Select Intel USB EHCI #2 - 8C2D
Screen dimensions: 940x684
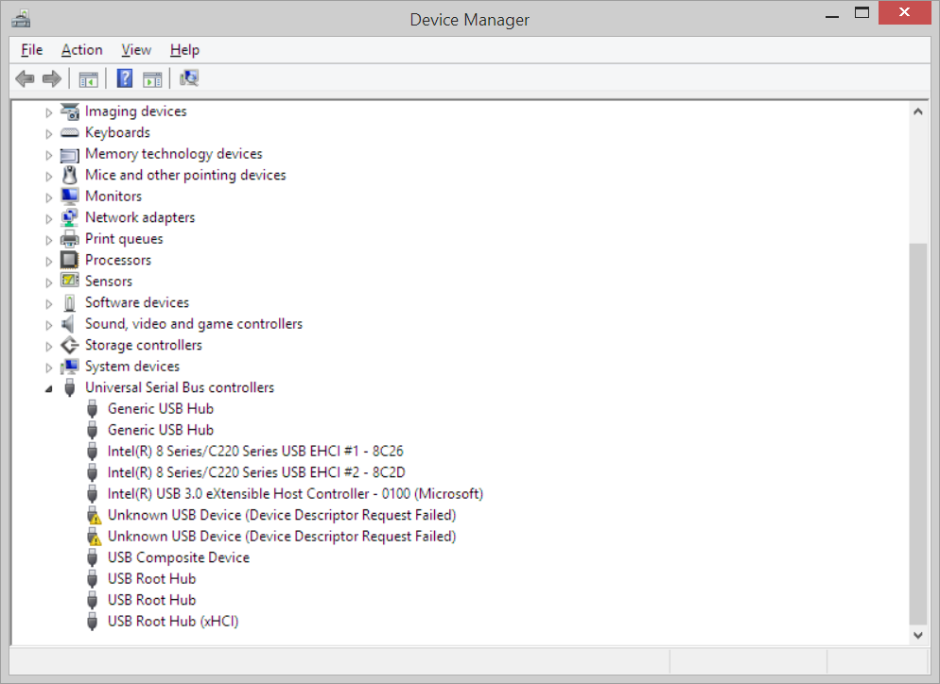256,472
